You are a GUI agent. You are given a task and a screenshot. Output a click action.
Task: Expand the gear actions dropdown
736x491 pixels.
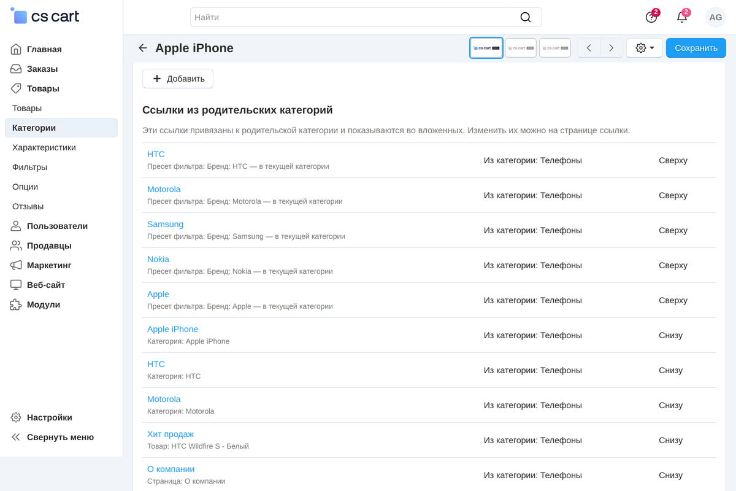tap(645, 48)
